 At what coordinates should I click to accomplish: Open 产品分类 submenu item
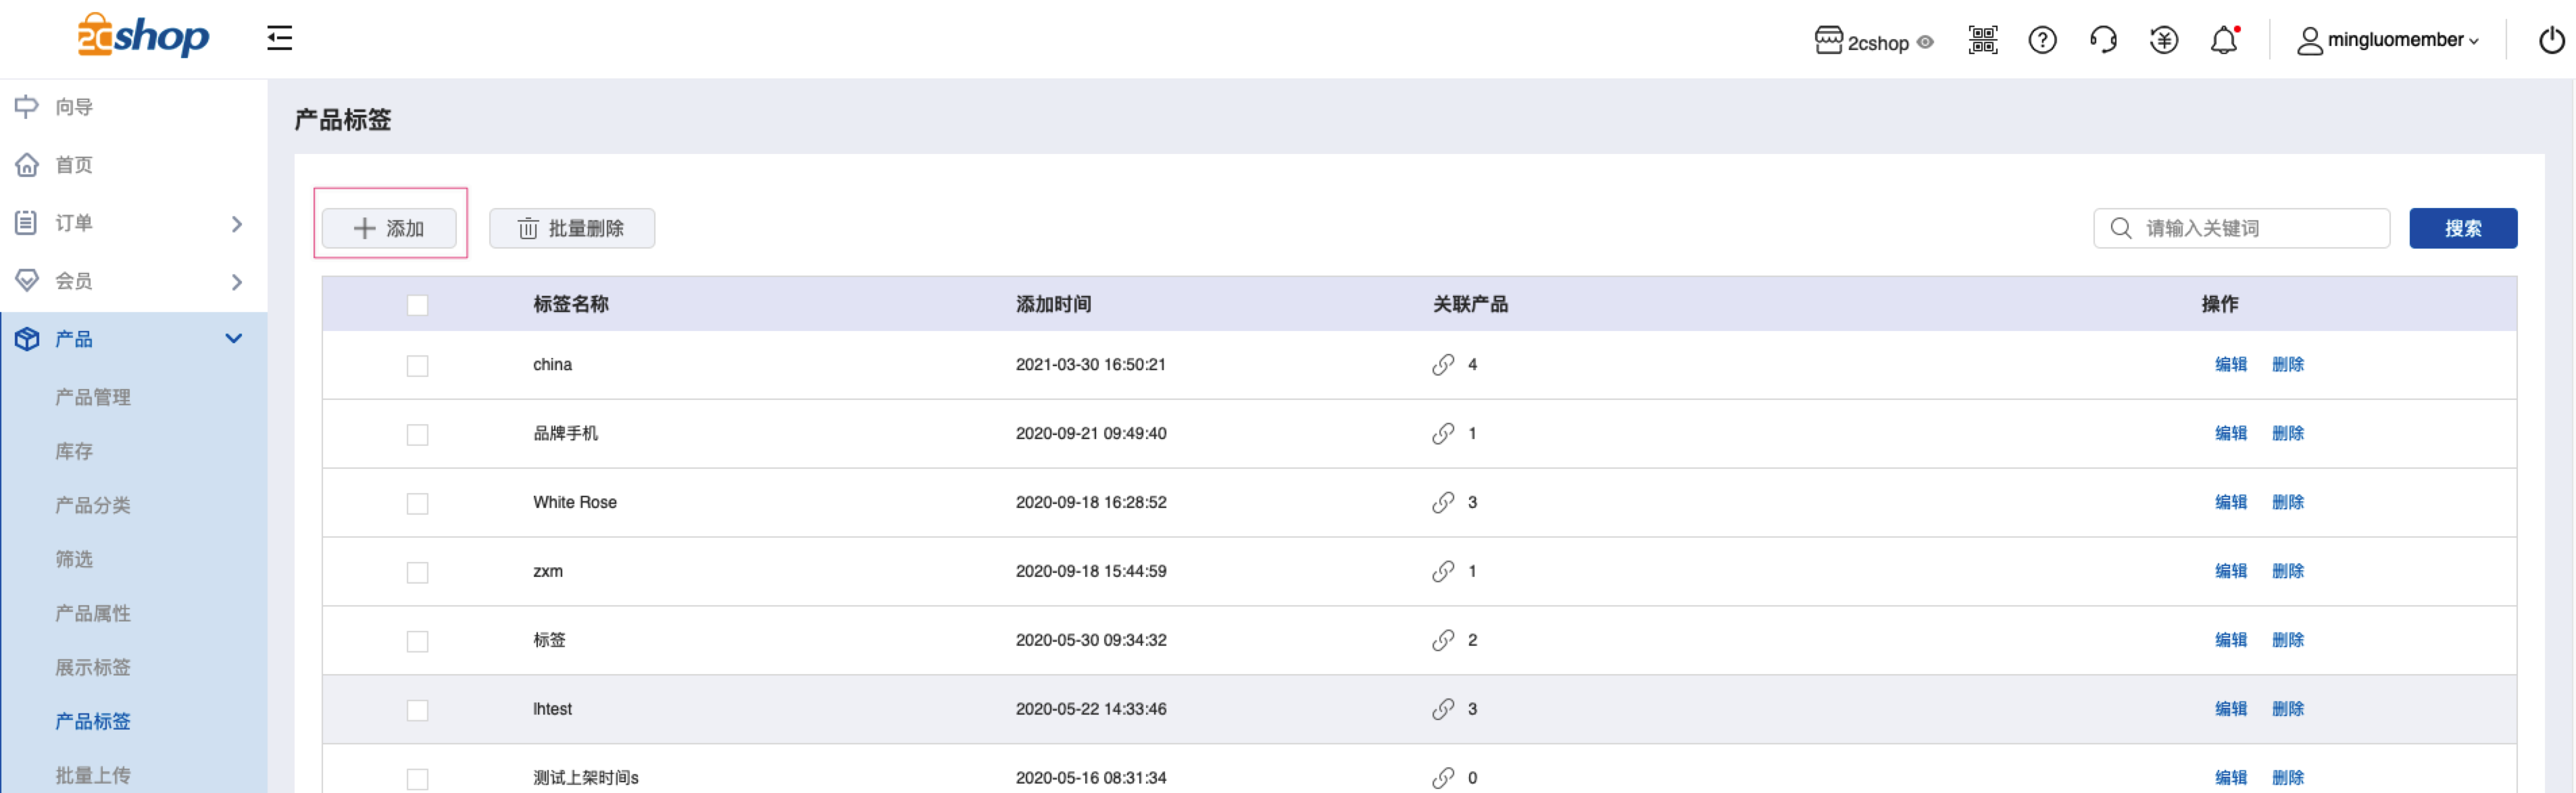pos(93,505)
